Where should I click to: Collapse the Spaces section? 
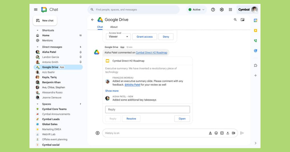point(38,104)
